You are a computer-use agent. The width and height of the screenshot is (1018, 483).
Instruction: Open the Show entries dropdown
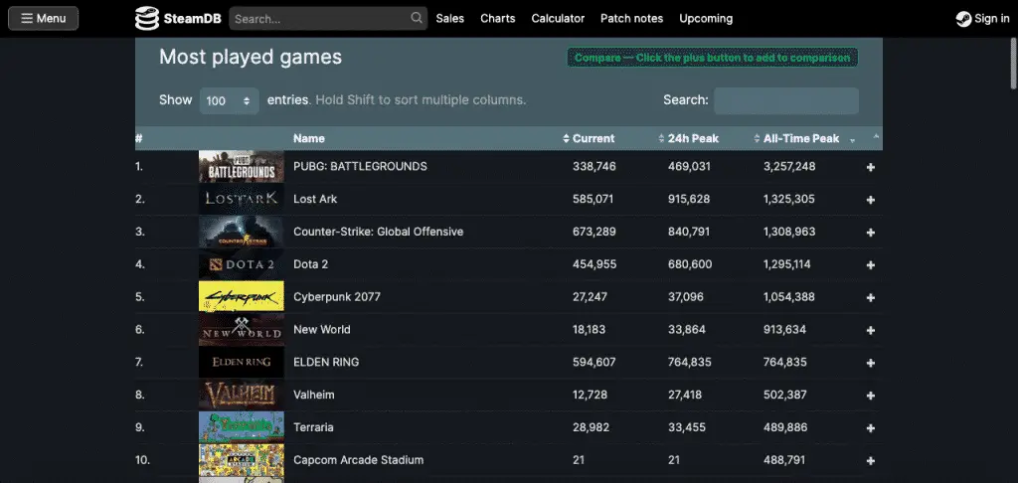click(x=230, y=100)
